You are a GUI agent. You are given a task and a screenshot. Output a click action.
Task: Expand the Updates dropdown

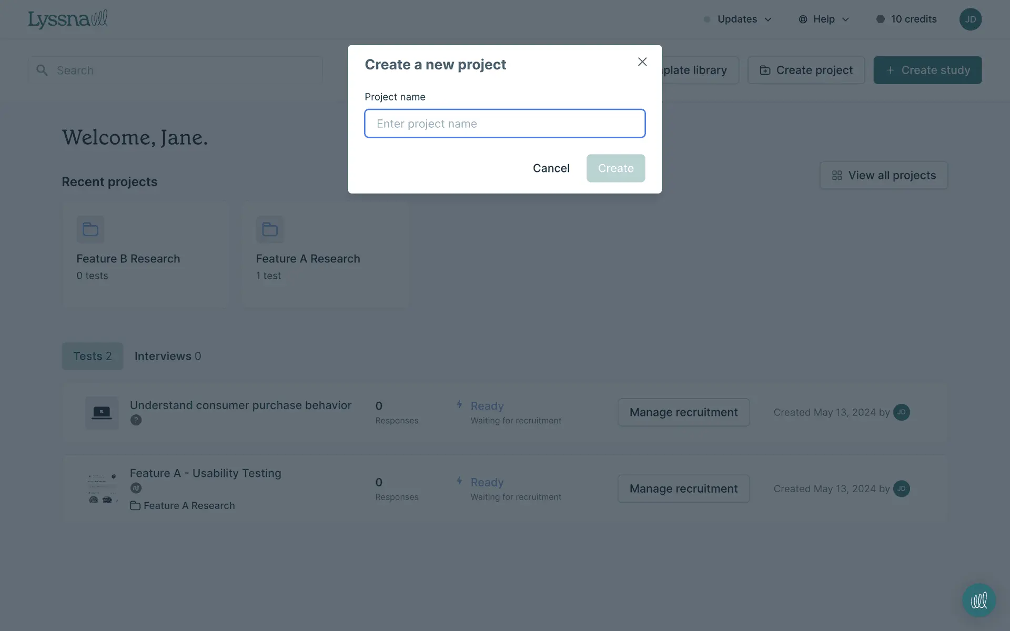click(x=739, y=19)
